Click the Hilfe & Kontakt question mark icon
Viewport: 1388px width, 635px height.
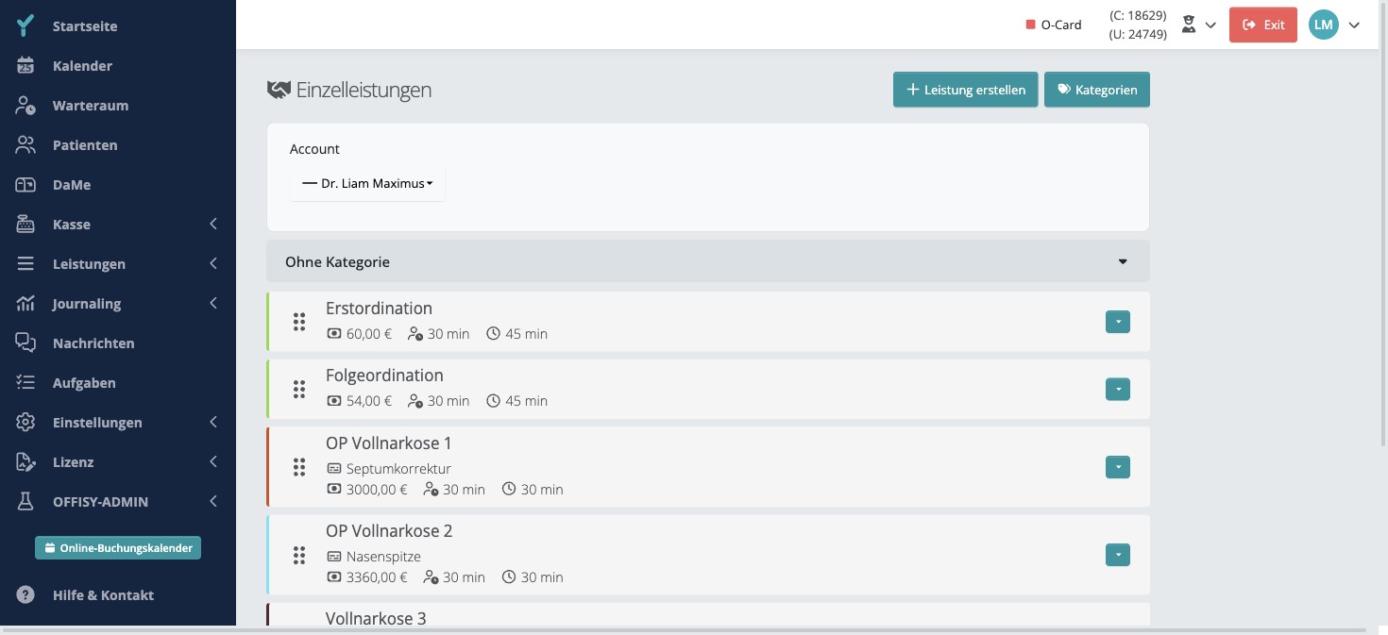point(25,595)
